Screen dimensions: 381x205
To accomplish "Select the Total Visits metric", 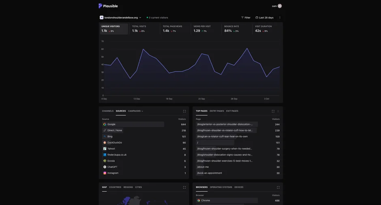I will pyautogui.click(x=144, y=29).
